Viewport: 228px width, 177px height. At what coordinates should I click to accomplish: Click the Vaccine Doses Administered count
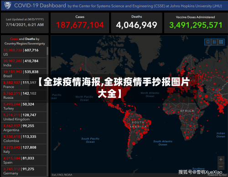pyautogui.click(x=196, y=25)
